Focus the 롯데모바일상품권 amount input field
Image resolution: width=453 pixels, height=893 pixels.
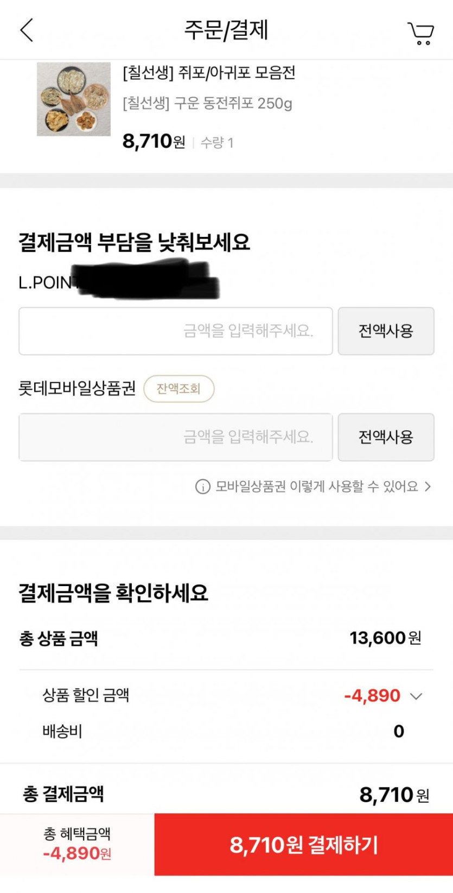point(175,437)
